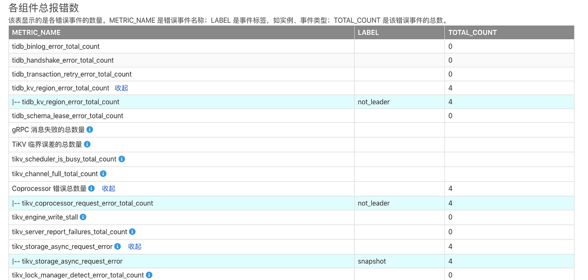Select tikv_lock_manager_detect_error_total_count metric name
This screenshot has width=588, height=280.
pos(78,275)
